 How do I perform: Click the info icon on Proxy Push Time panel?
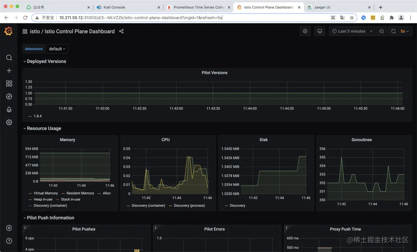point(286,228)
